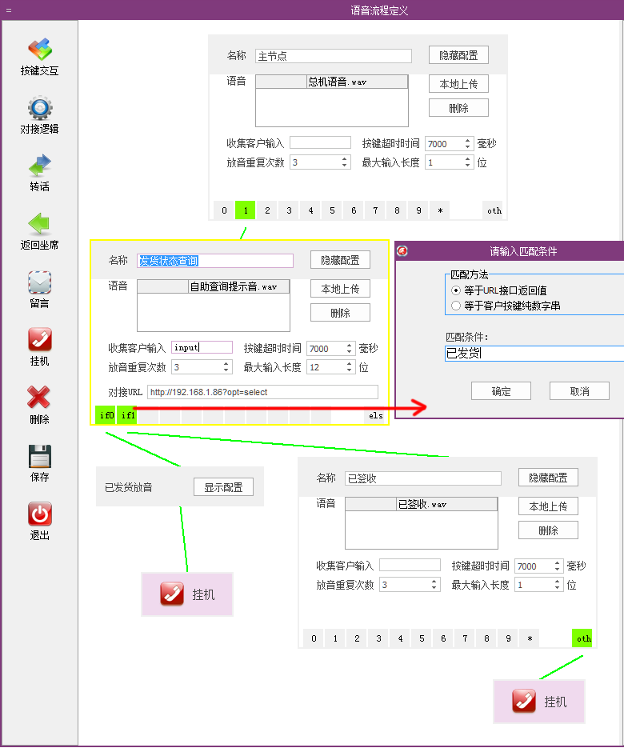Select the * key branch in the 主节点 panel
The width and height of the screenshot is (624, 748).
click(440, 210)
